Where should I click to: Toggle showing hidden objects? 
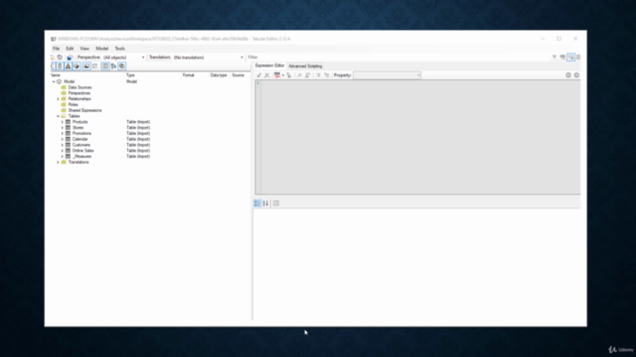coord(95,66)
